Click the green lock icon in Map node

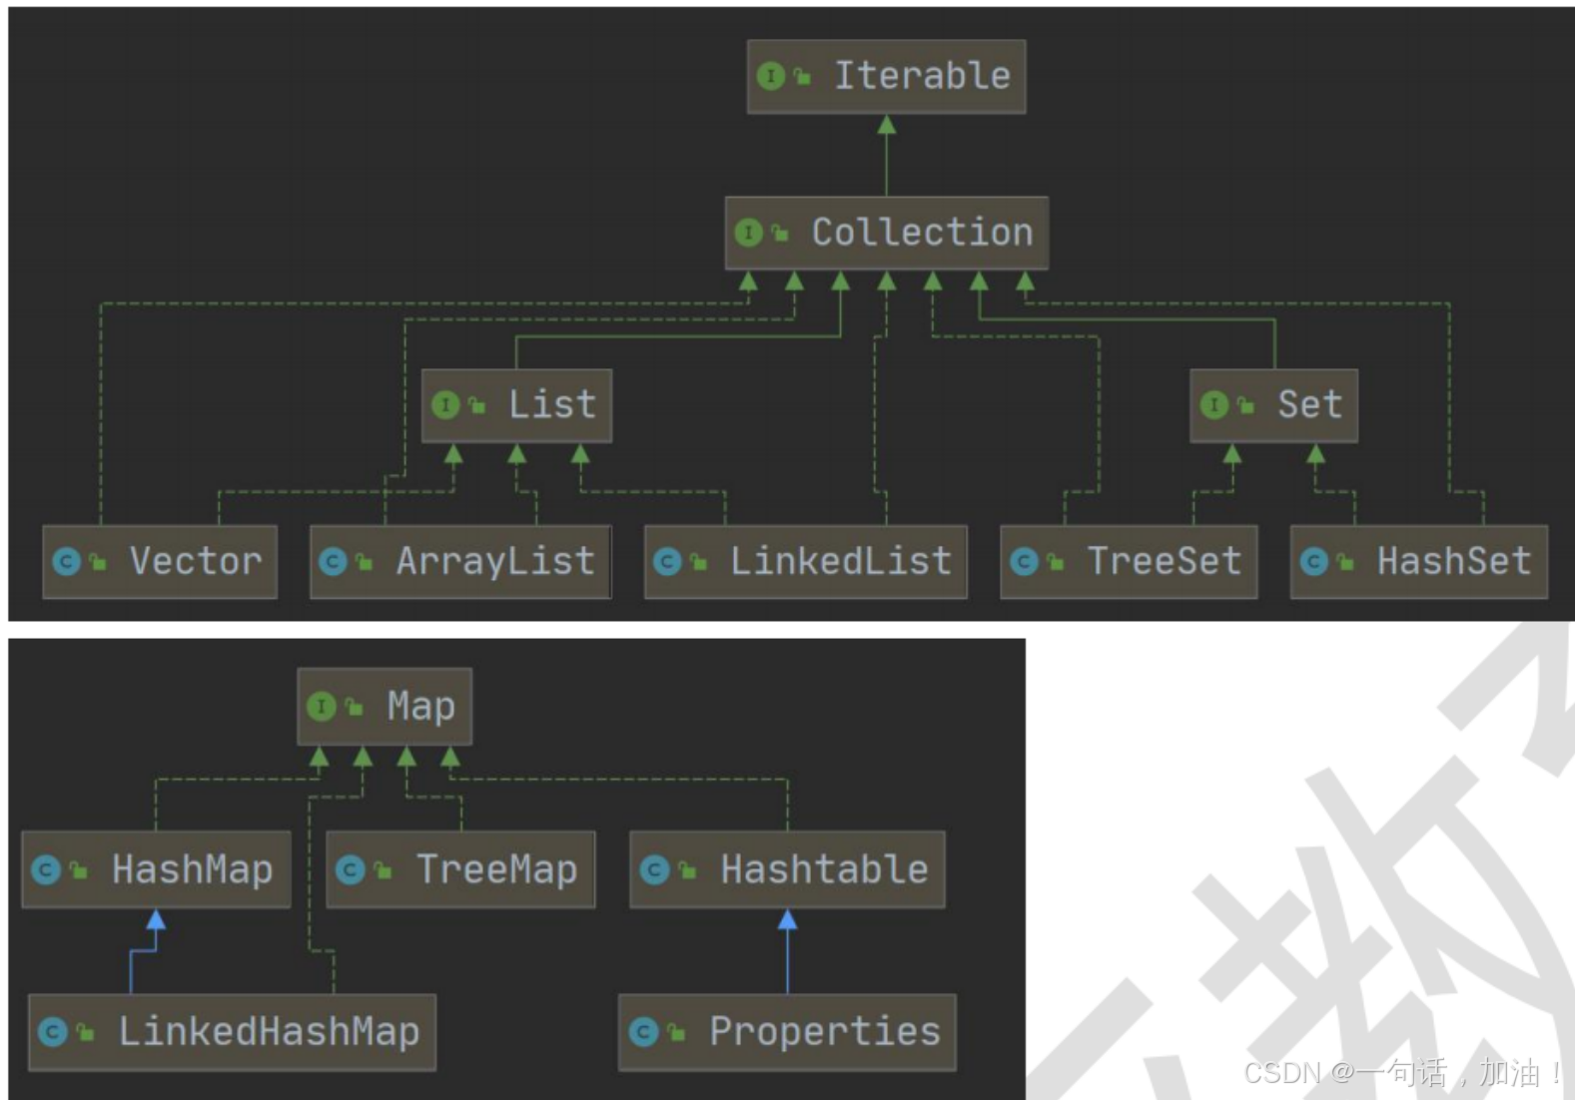point(353,707)
